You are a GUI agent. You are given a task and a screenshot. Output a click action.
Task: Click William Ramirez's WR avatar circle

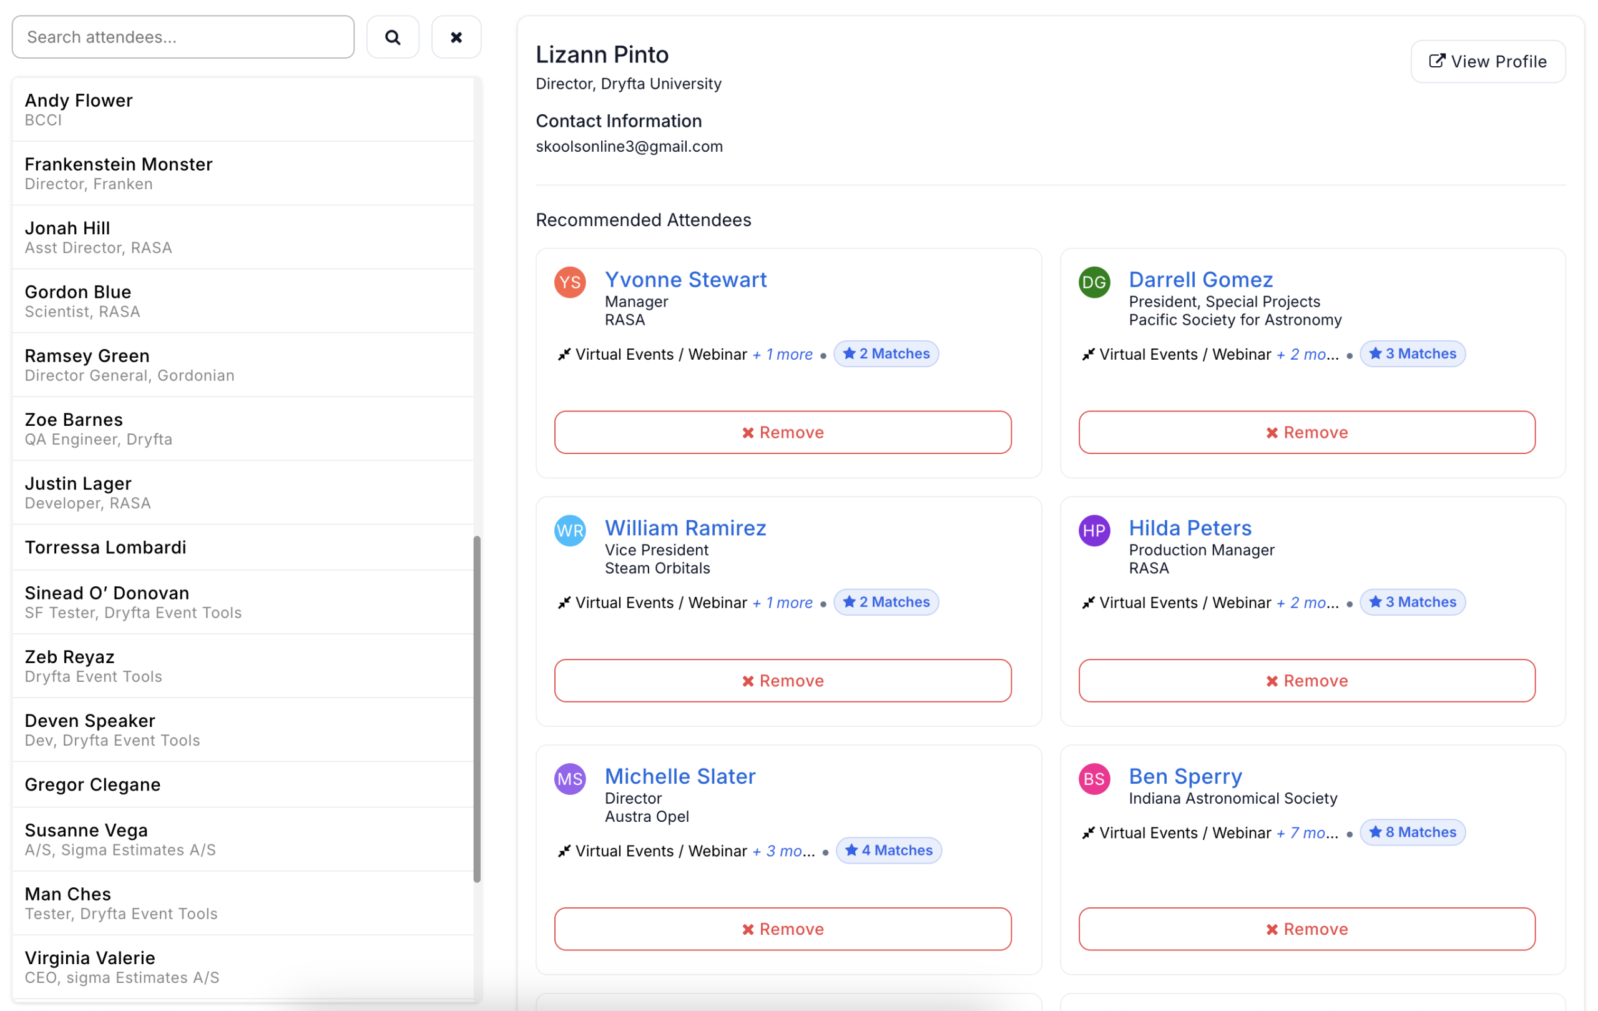pos(569,530)
